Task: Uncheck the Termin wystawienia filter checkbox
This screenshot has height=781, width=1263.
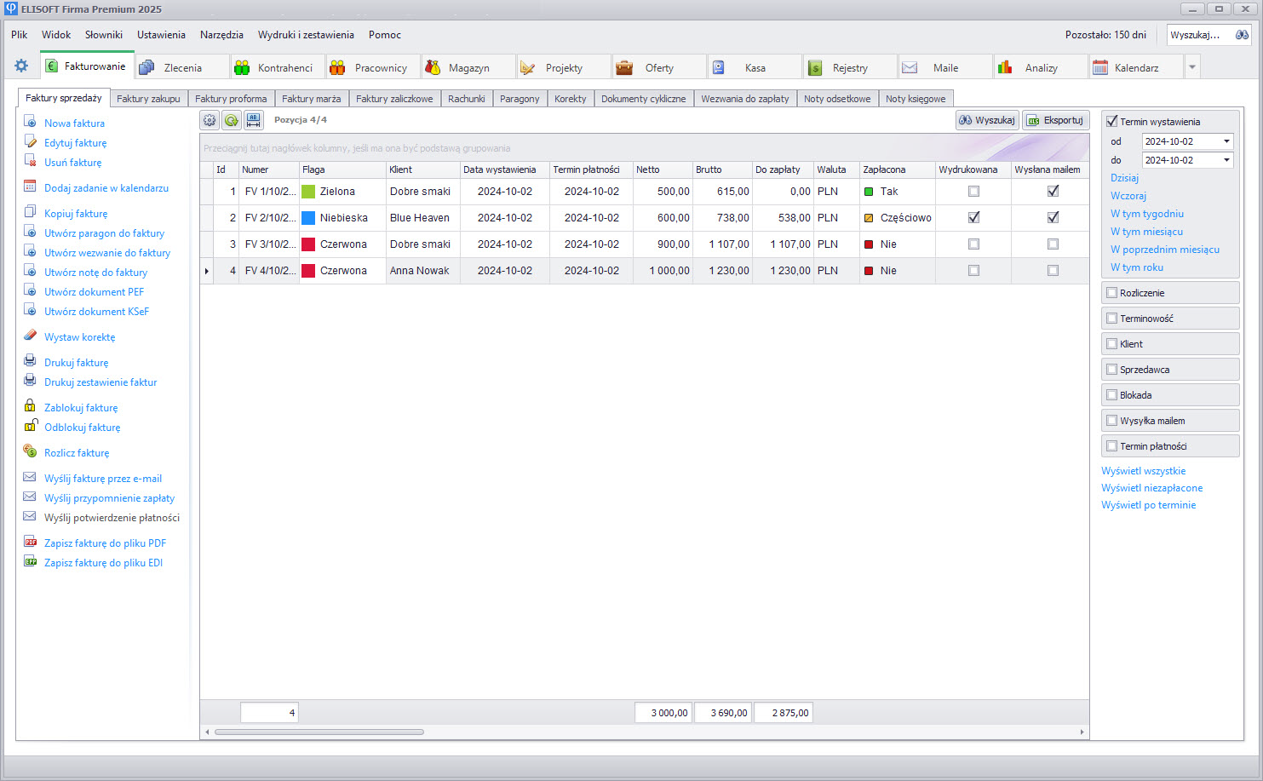Action: (x=1111, y=122)
